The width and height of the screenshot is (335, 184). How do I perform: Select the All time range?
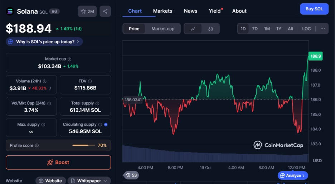[290, 29]
